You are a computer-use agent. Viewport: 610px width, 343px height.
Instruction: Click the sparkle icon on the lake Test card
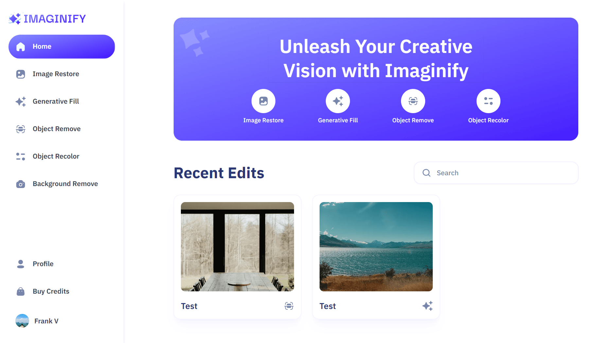coord(427,306)
